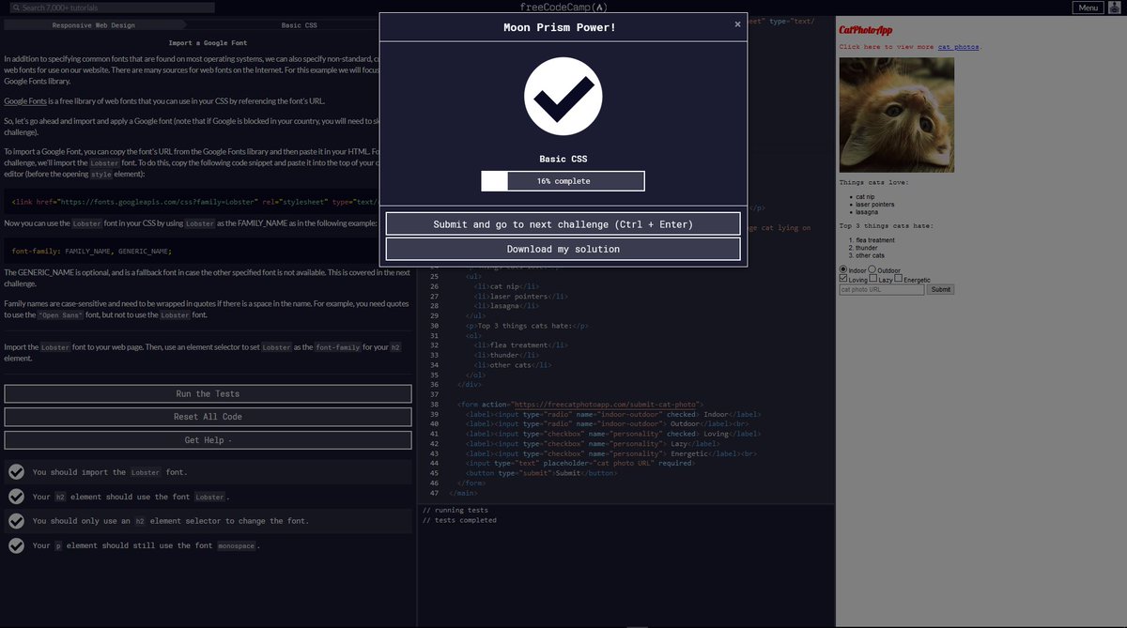The height and width of the screenshot is (628, 1127).
Task: Click Download my solution button
Action: coord(563,249)
